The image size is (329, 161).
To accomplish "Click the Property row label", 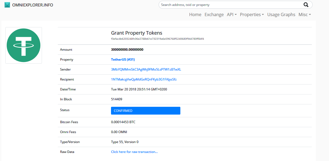I will coord(67,60).
